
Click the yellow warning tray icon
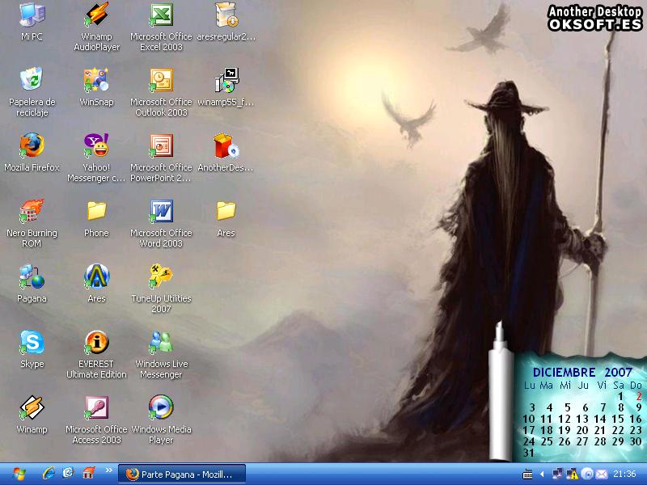tap(573, 474)
